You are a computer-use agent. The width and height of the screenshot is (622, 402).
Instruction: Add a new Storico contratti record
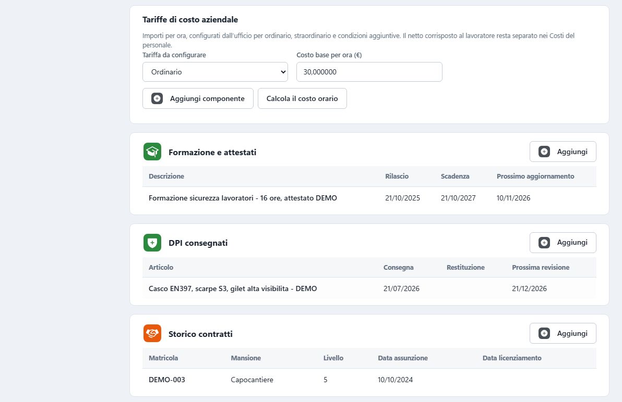coord(563,333)
